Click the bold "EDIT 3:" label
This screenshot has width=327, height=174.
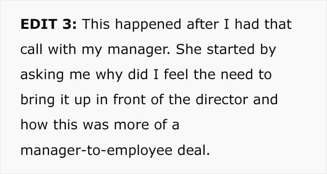(49, 24)
